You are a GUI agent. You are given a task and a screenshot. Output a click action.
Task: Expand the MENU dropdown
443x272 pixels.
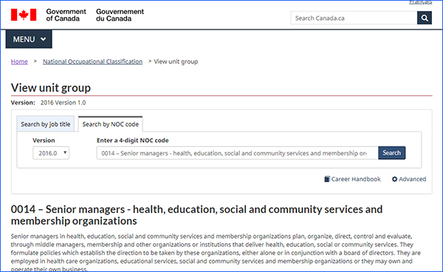29,39
